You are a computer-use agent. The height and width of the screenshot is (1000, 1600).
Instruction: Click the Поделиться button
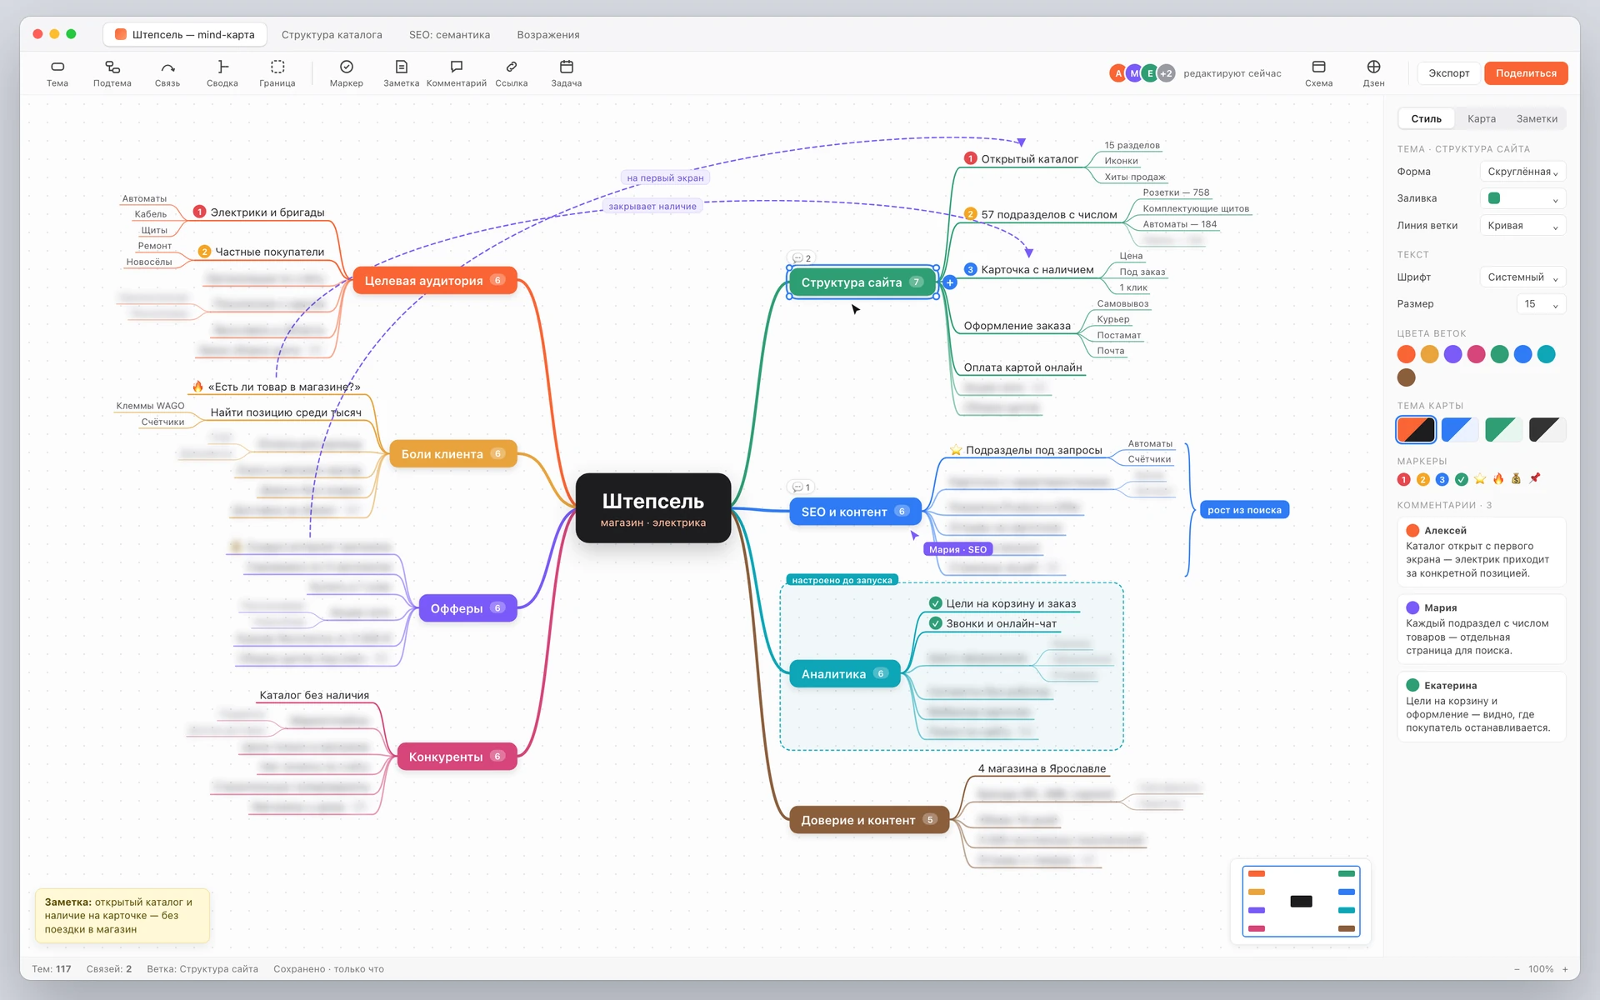(x=1526, y=73)
